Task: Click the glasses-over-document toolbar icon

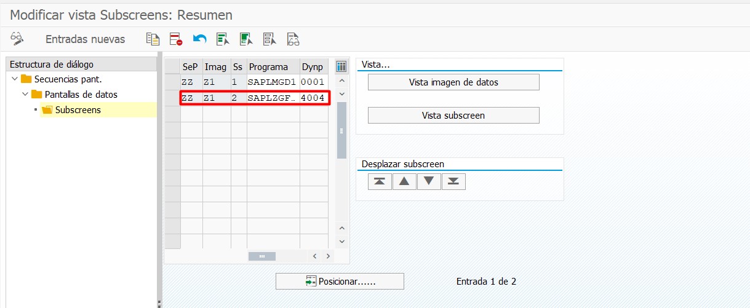Action: tap(293, 39)
